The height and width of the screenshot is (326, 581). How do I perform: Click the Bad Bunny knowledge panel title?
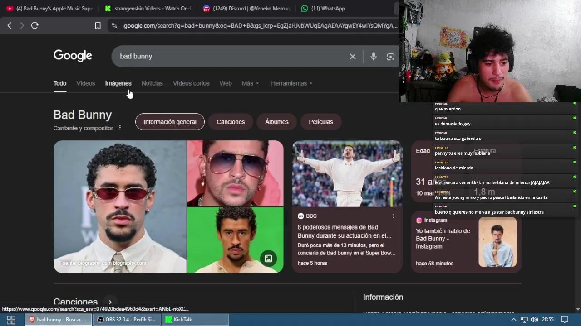pos(82,115)
